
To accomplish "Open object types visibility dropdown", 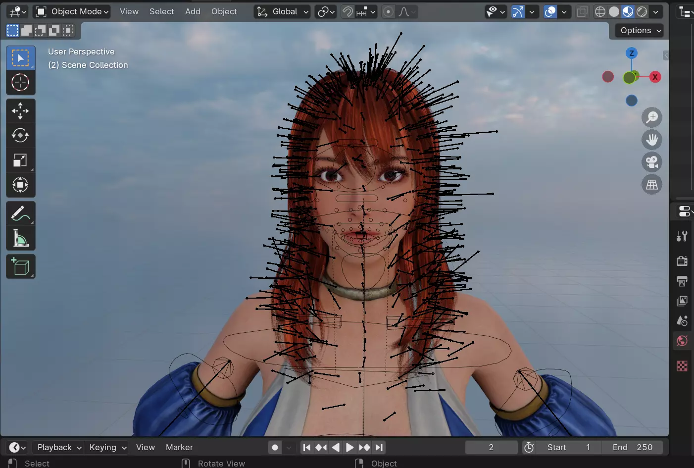I will pyautogui.click(x=496, y=11).
